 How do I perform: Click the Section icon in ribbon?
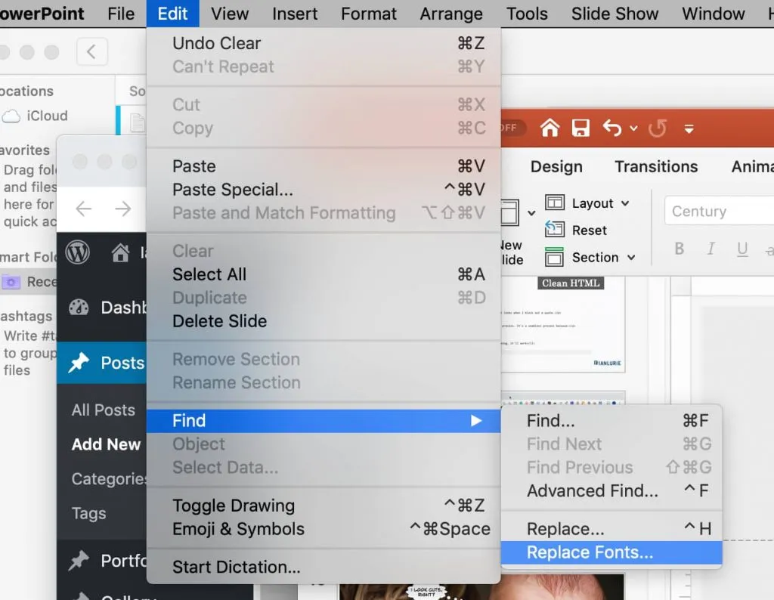(554, 257)
